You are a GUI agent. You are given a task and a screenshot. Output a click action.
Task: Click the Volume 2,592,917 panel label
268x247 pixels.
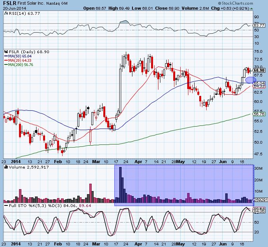click(x=29, y=167)
